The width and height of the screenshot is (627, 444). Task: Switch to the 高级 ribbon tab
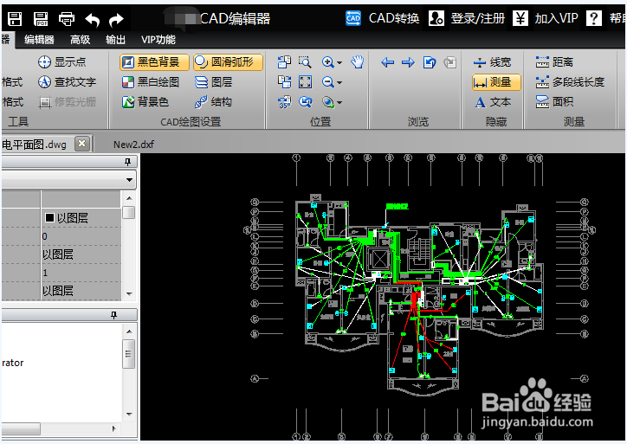(x=80, y=40)
